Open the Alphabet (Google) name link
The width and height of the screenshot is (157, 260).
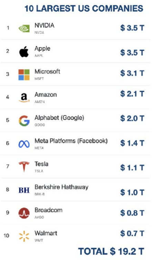point(59,118)
